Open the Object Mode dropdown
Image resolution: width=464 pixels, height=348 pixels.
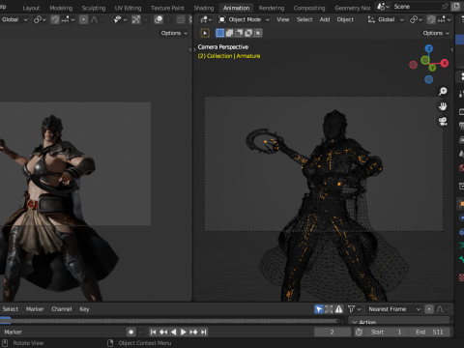[244, 19]
